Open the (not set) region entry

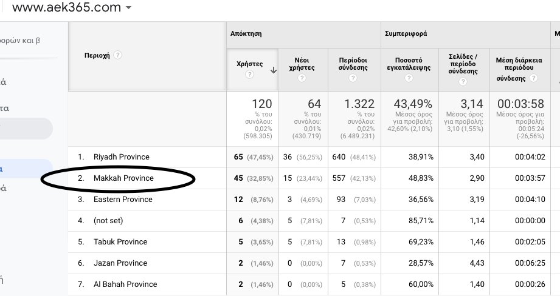109,221
